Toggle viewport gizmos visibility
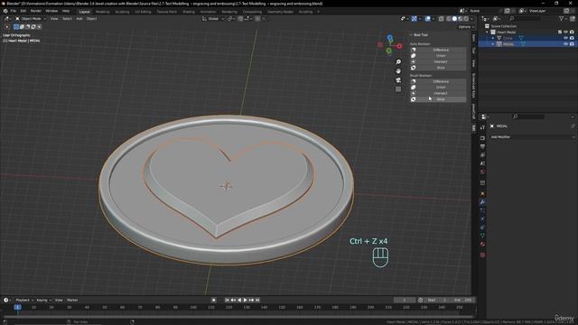 click(415, 19)
